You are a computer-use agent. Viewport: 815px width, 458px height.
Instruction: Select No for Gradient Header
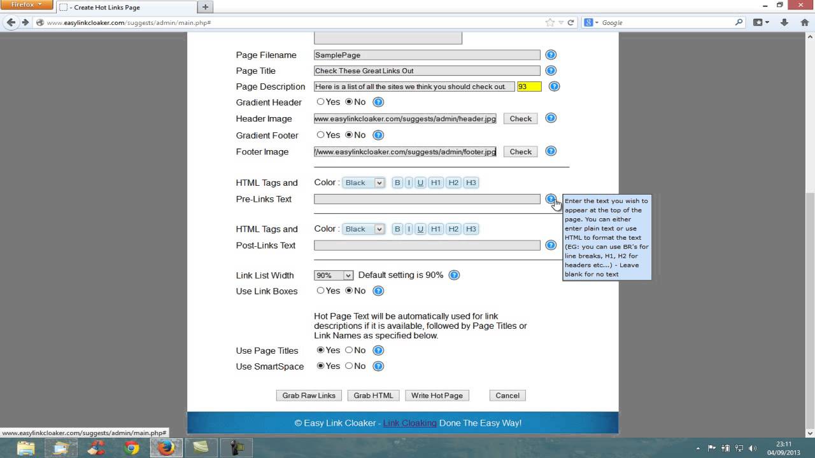pos(349,102)
